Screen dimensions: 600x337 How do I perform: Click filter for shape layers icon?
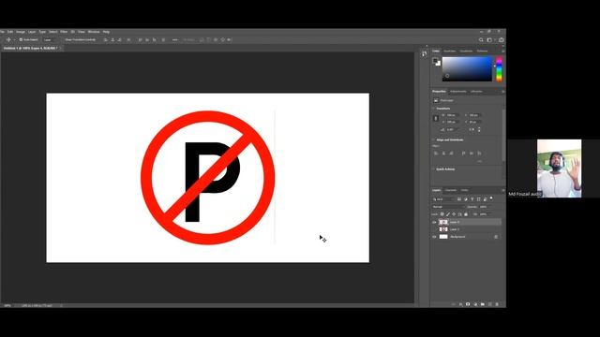tap(479, 199)
